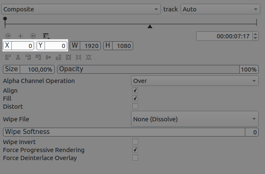Expand the track Auto dropdown
Viewport: 265px width, 174px height.
[x=220, y=9]
